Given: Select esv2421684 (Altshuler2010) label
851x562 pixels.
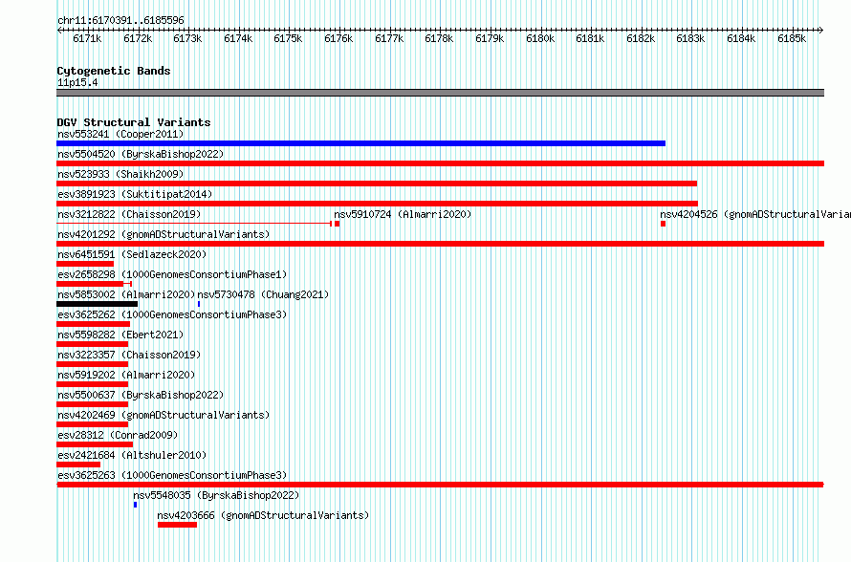Looking at the screenshot, I should 132,455.
